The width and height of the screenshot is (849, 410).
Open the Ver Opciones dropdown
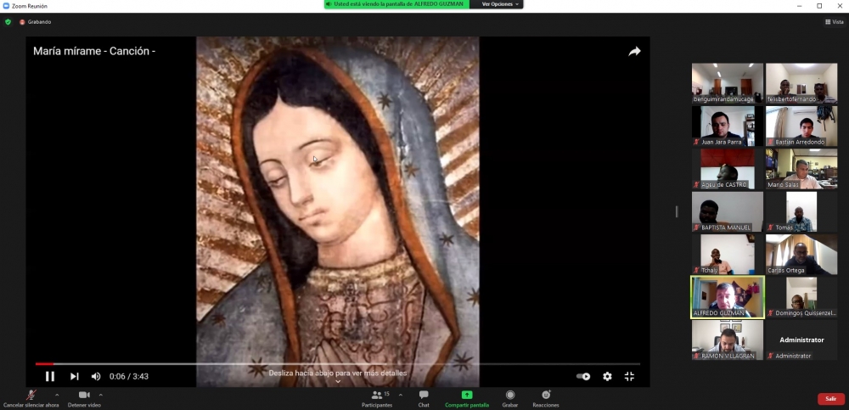[x=500, y=4]
